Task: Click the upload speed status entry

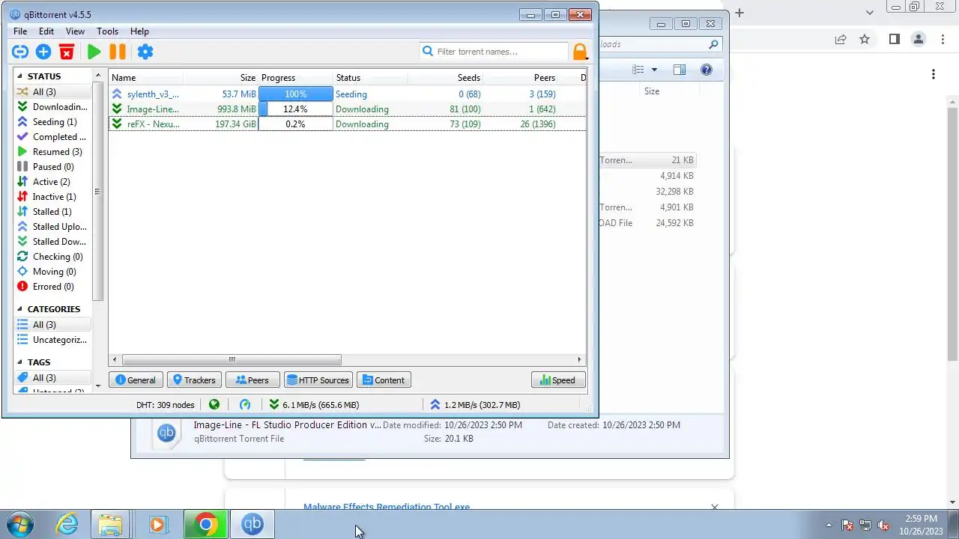Action: pyautogui.click(x=474, y=405)
